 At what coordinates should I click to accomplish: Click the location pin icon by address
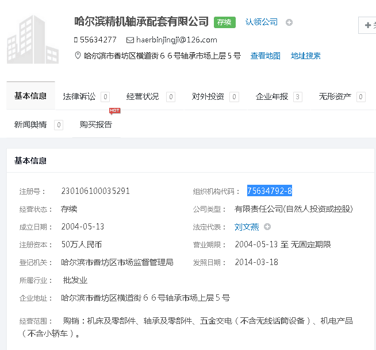tap(78, 56)
